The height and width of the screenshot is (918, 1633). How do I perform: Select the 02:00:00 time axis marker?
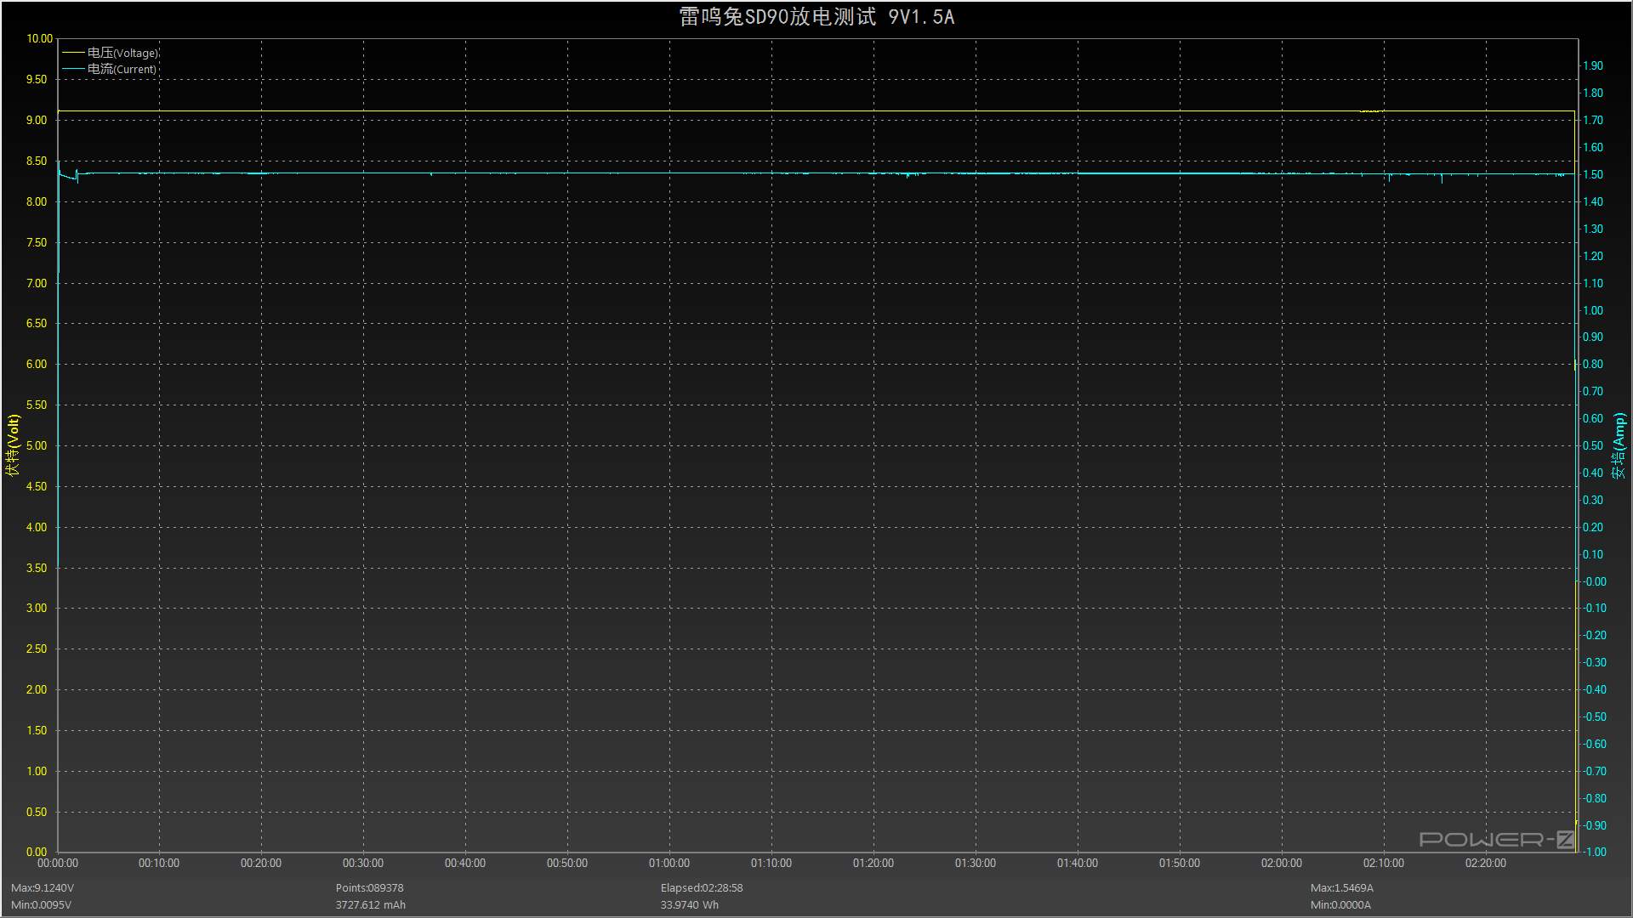pos(1282,863)
